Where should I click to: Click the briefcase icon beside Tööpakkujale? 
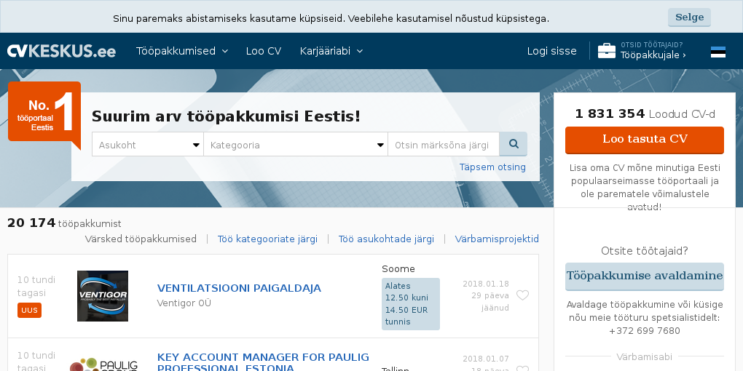[x=607, y=51]
